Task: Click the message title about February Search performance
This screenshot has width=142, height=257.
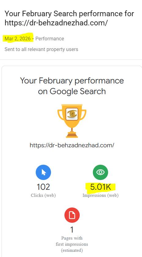Action: [x=69, y=18]
